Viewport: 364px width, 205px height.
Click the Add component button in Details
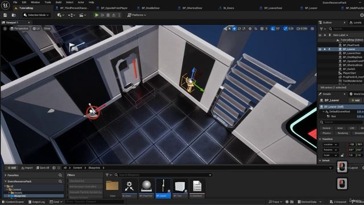pyautogui.click(x=355, y=100)
